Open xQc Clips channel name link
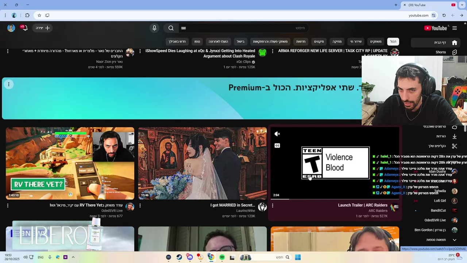The image size is (467, 263). 243,62
